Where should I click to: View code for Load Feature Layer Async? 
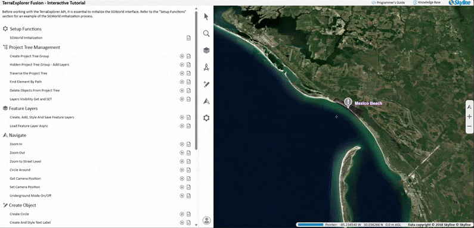coord(188,126)
